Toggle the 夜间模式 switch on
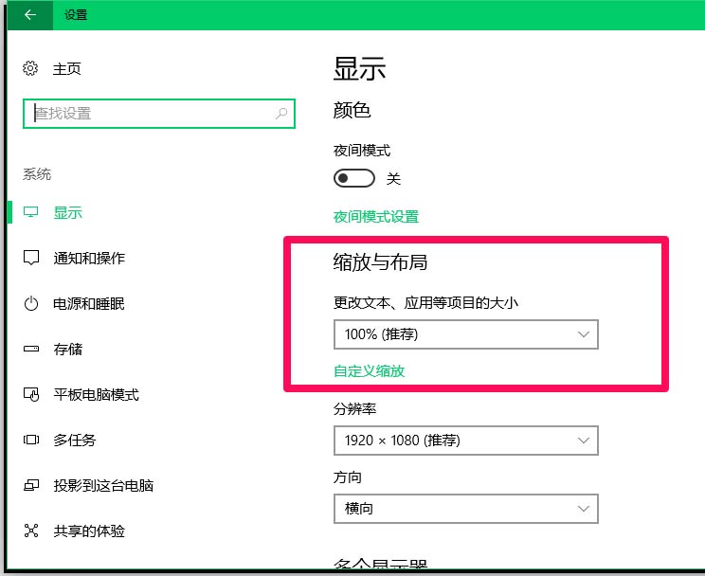705x576 pixels. click(x=353, y=178)
